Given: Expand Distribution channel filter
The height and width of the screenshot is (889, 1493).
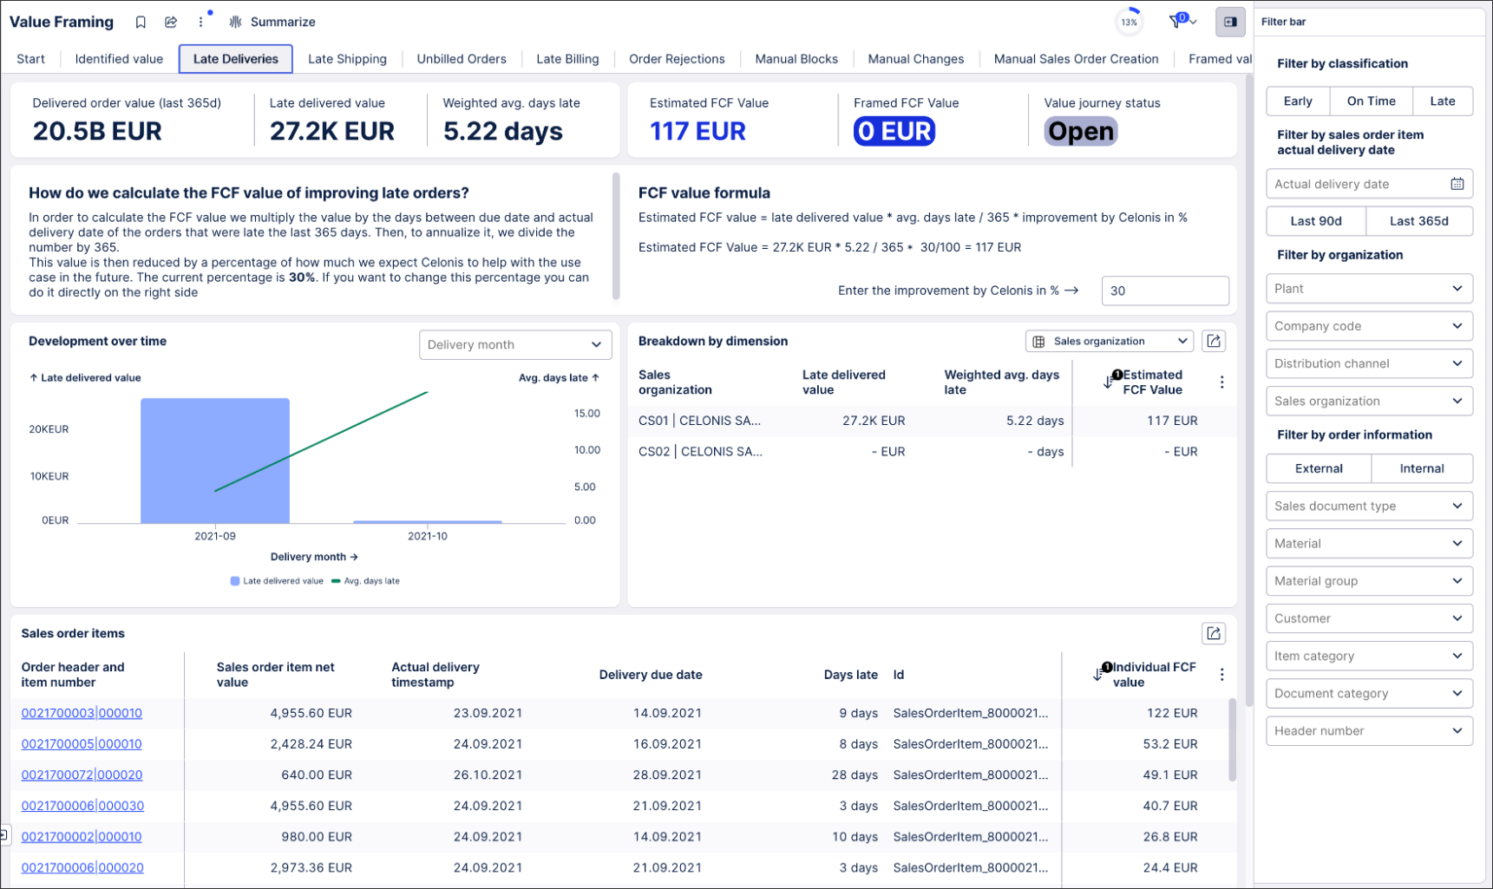Looking at the screenshot, I should click(x=1369, y=363).
